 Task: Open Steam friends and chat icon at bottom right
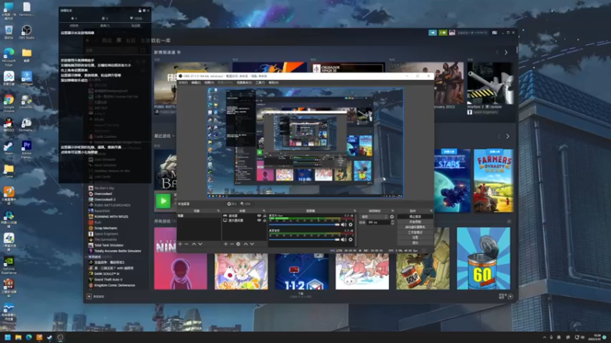point(510,297)
